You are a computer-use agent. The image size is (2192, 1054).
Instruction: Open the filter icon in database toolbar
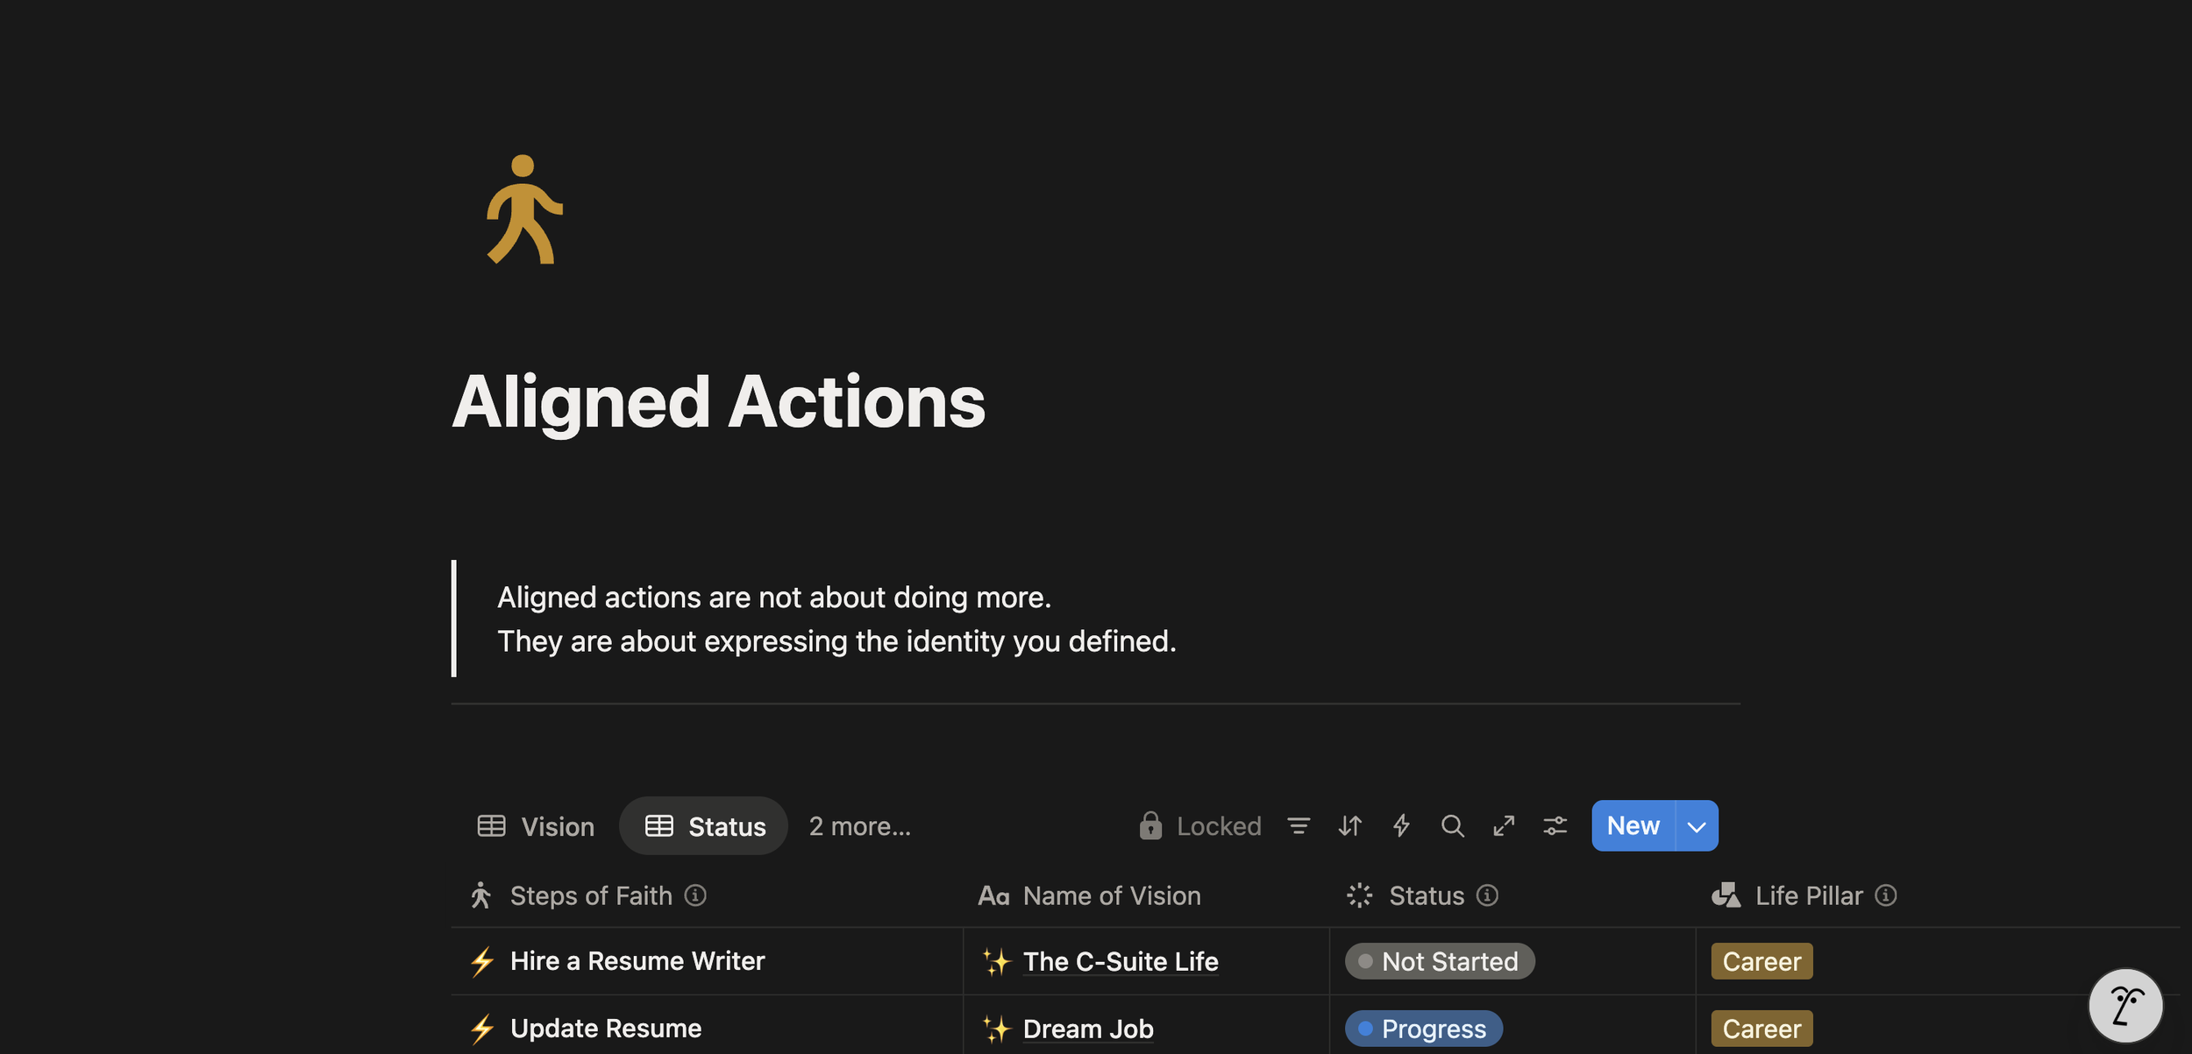tap(1299, 825)
